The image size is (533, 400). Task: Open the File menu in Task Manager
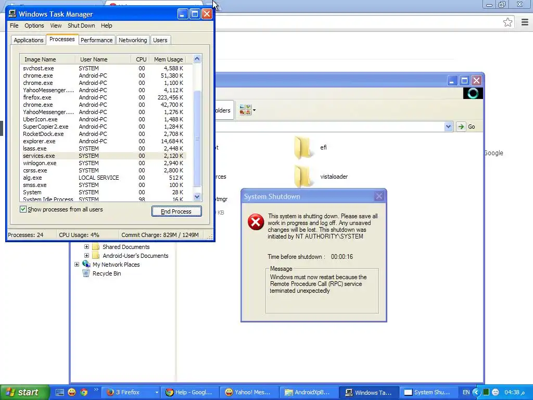14,26
